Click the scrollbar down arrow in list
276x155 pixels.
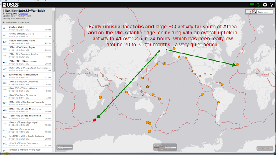pyautogui.click(x=53, y=151)
